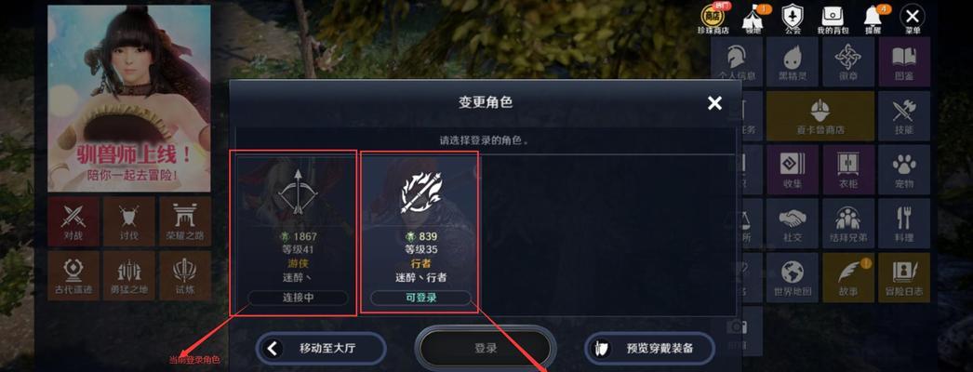This screenshot has height=372, width=973.
Task: Click the 驯兽师上线 promotional banner
Action: (x=129, y=99)
